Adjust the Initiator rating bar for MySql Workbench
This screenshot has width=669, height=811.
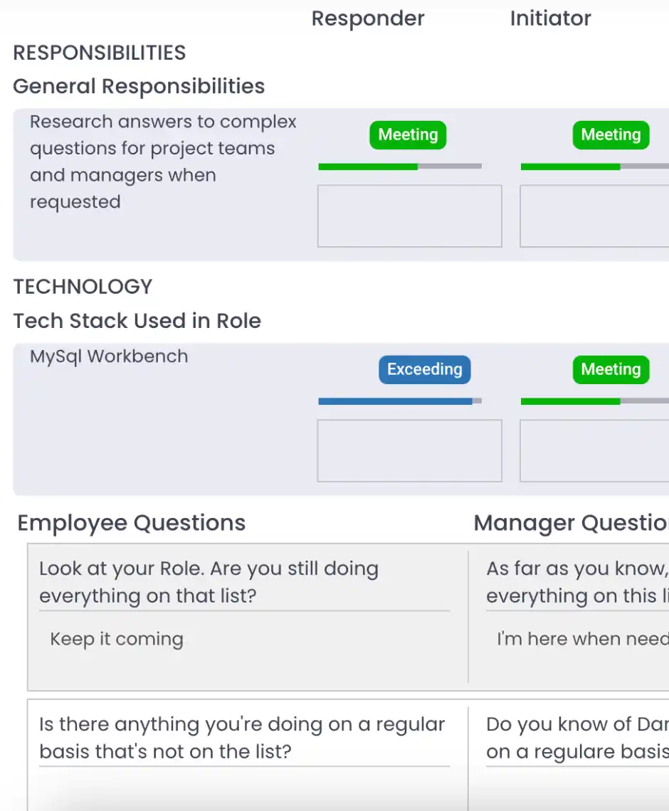pos(594,401)
